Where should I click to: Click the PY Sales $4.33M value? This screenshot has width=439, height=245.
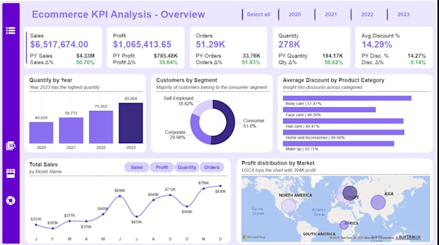click(x=85, y=56)
